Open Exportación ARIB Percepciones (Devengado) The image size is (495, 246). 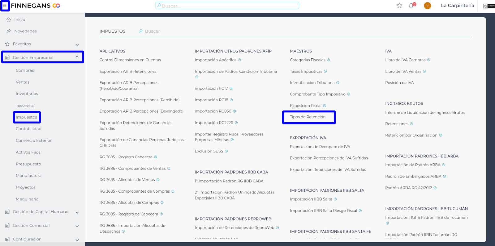coord(141,111)
